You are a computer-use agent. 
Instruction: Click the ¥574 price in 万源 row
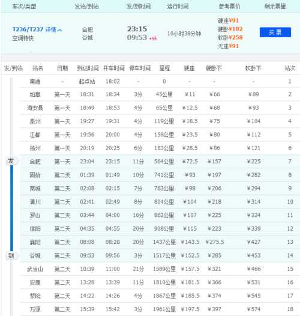(254, 309)
